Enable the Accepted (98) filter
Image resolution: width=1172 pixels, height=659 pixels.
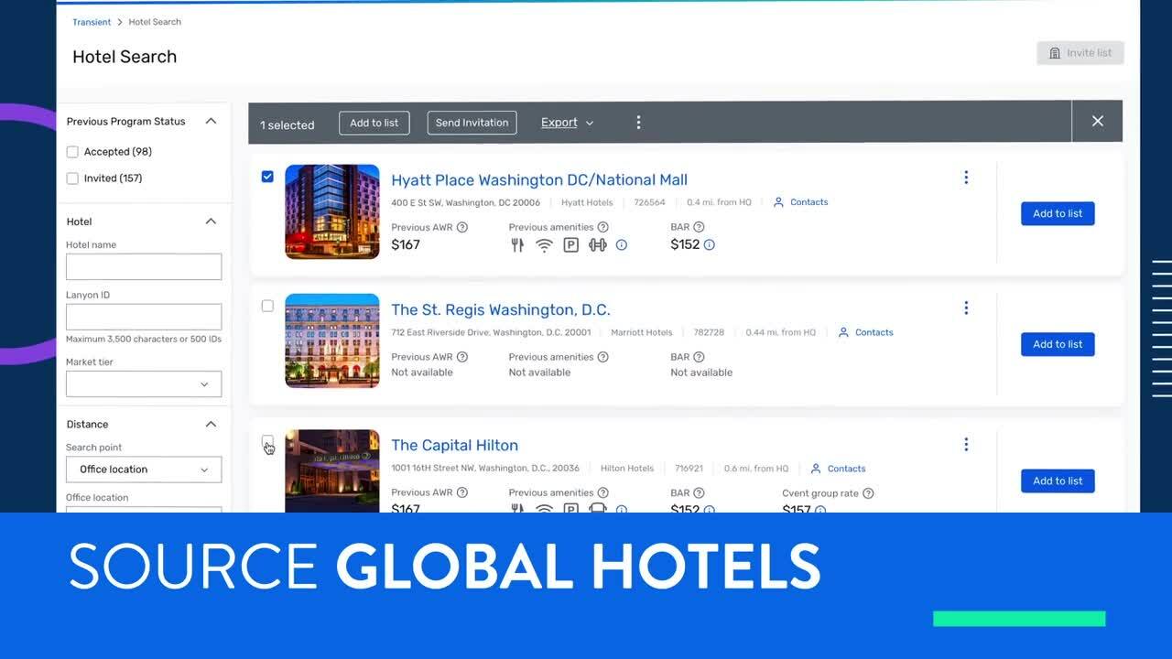tap(72, 152)
